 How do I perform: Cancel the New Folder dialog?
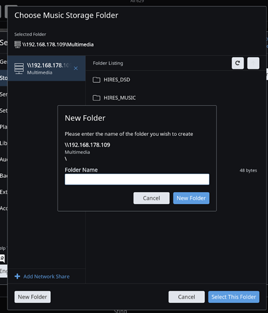click(152, 198)
